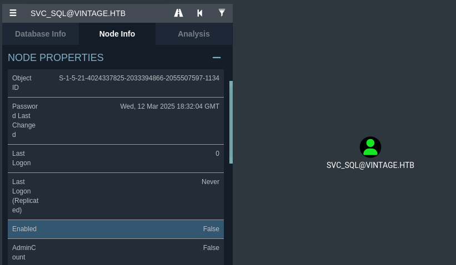The height and width of the screenshot is (265, 456).
Task: Select the Node Info tab
Action: (x=117, y=34)
